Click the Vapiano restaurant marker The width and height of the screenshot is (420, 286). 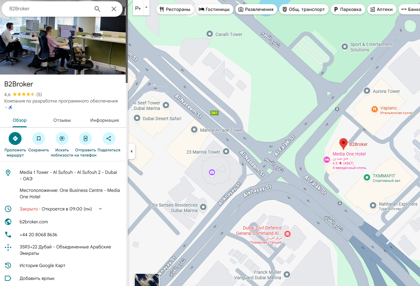coord(374,110)
